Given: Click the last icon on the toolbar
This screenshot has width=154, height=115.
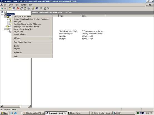Looking at the screenshot, I should (x=48, y=8).
